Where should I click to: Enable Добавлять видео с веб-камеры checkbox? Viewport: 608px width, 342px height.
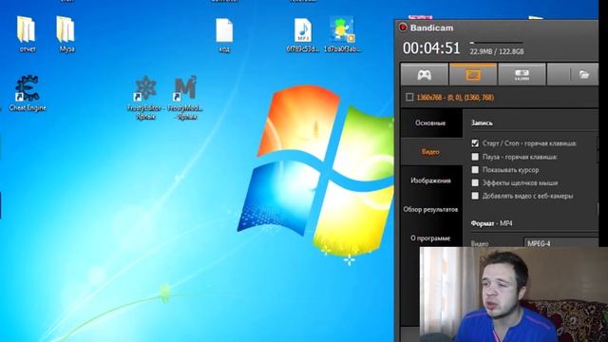(x=475, y=196)
